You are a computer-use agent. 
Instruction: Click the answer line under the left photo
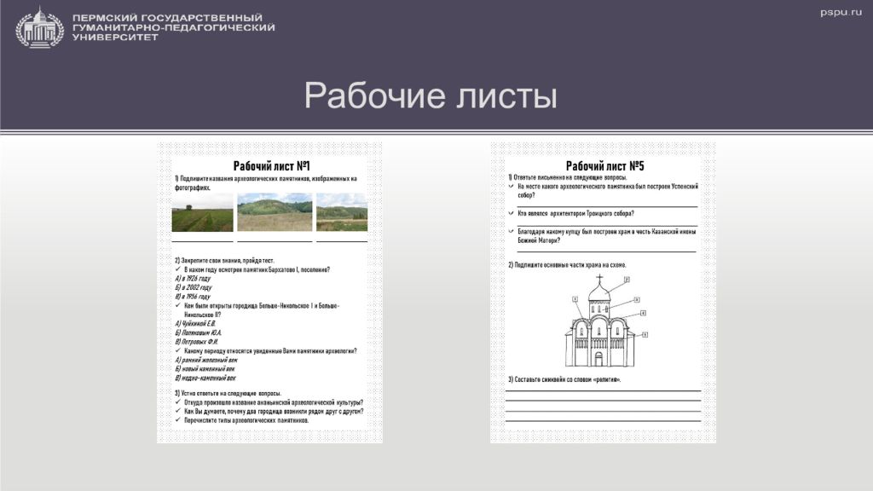pyautogui.click(x=202, y=241)
